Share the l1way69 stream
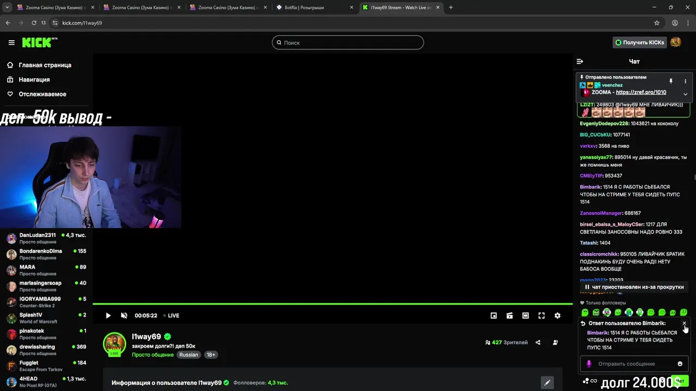Image resolution: width=696 pixels, height=391 pixels. (x=538, y=343)
